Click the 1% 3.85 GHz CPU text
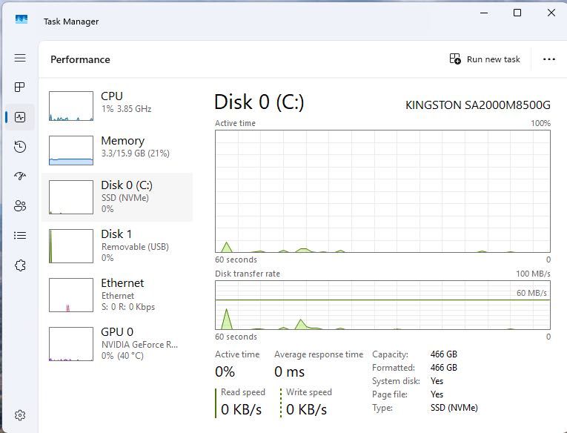 (126, 109)
